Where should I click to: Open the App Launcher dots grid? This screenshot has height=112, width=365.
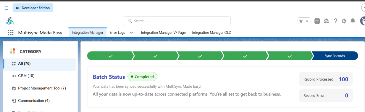point(11,33)
